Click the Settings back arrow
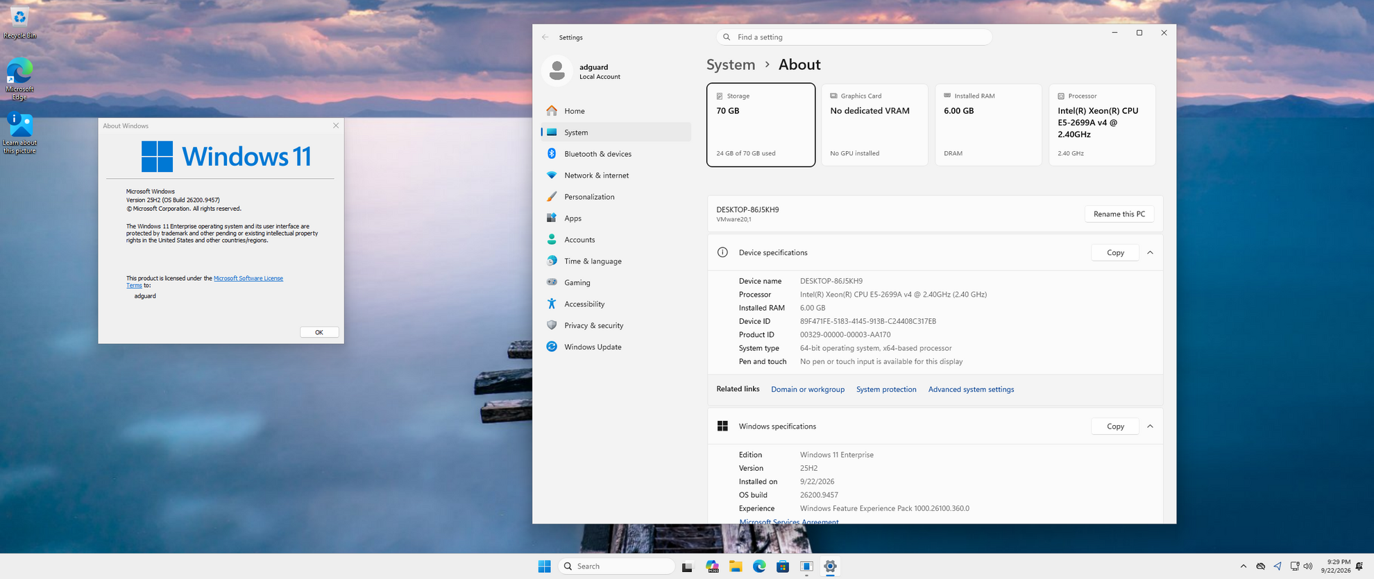This screenshot has width=1374, height=579. [545, 37]
